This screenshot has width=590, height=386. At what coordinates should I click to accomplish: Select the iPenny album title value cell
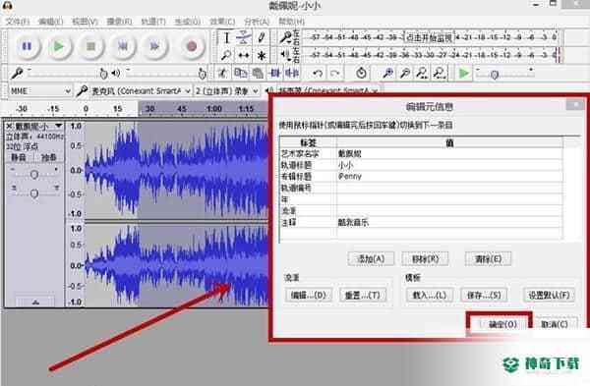[449, 176]
